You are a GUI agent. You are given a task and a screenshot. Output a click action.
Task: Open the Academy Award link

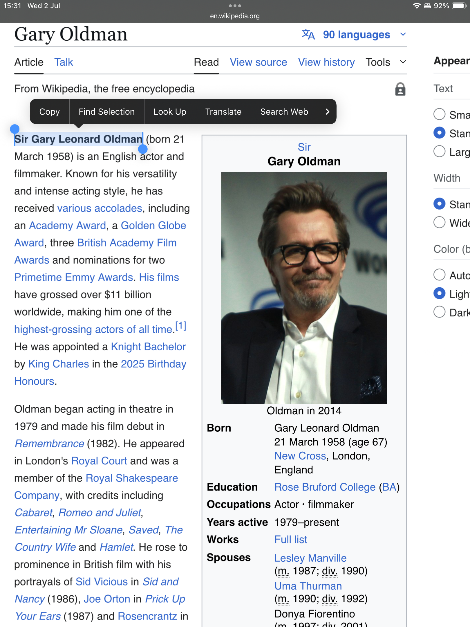pos(68,226)
